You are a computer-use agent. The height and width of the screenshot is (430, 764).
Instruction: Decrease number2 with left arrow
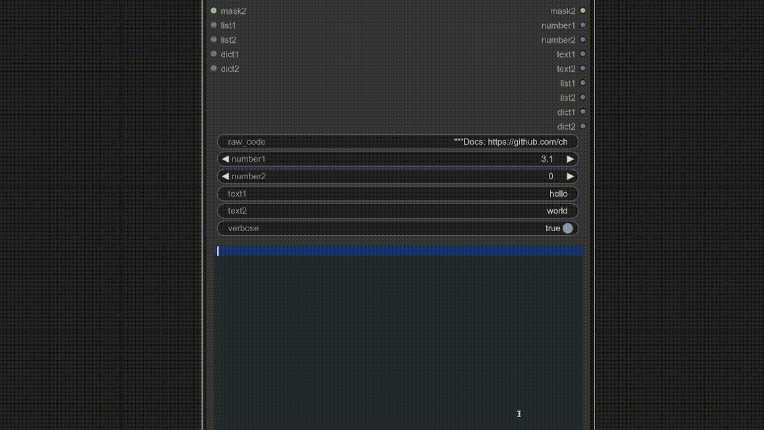click(x=225, y=176)
